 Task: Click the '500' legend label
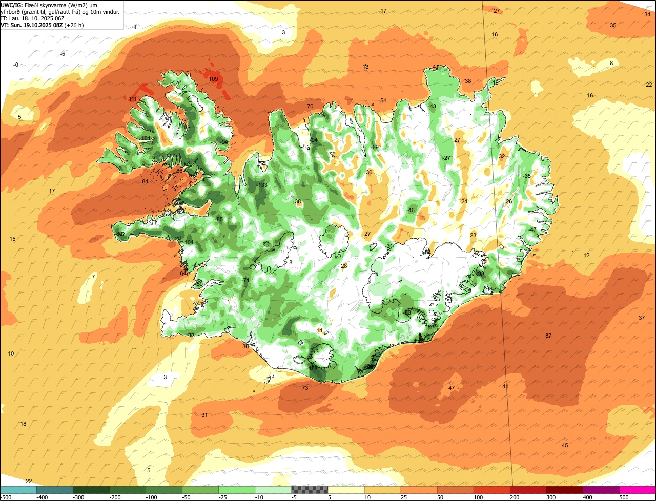[623, 497]
